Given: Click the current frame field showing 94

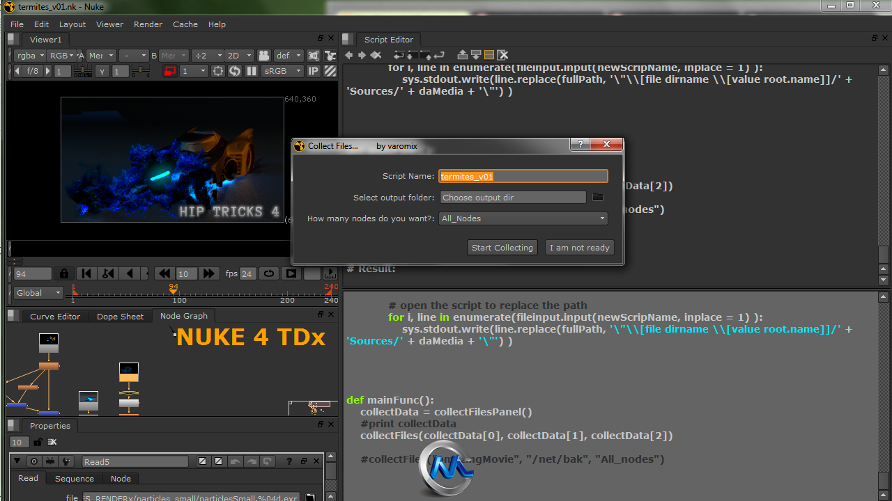Looking at the screenshot, I should coord(32,273).
